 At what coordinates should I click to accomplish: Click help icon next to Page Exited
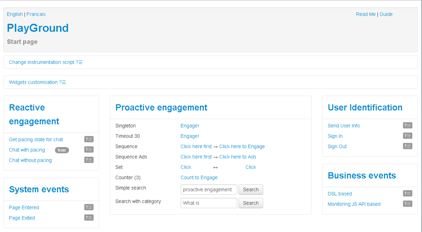[89, 218]
